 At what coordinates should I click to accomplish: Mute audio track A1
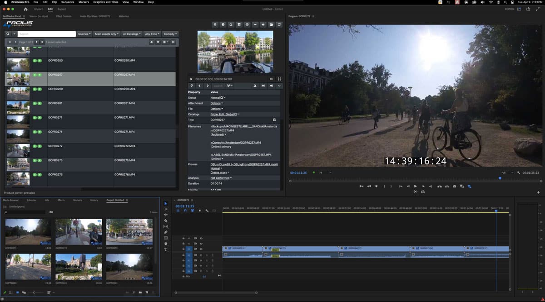(x=201, y=255)
